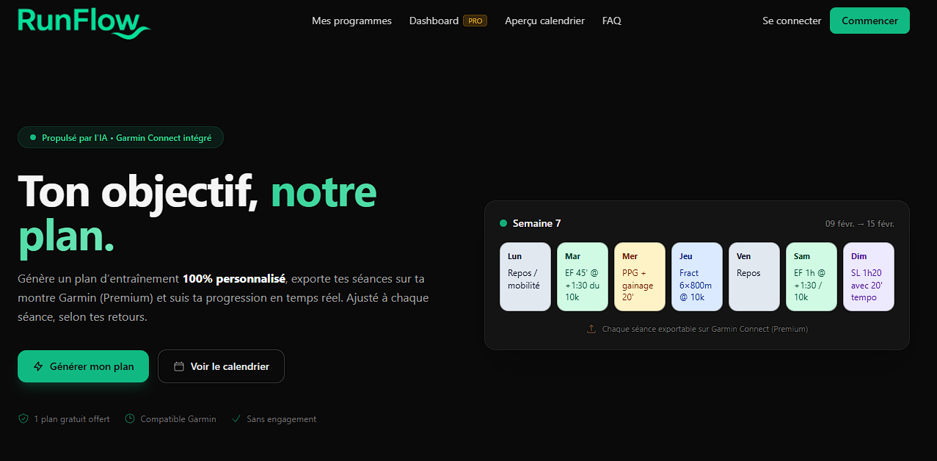Click the shield icon beside 1 plan gratuit offert
The width and height of the screenshot is (937, 461).
click(x=22, y=418)
